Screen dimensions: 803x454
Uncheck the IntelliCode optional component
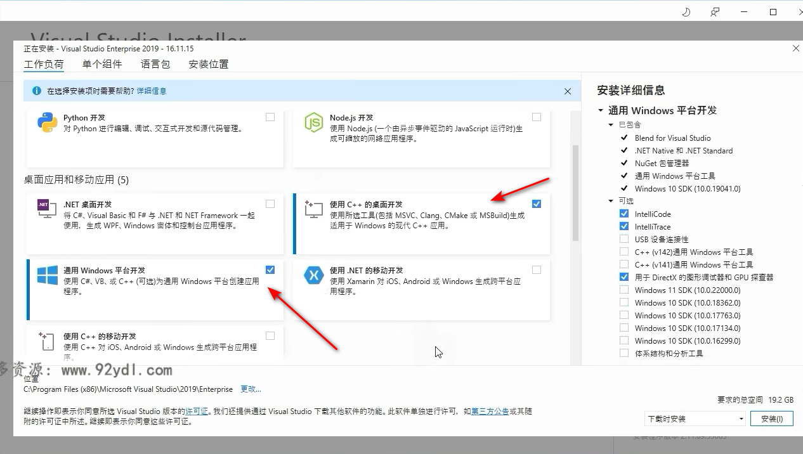(x=624, y=214)
